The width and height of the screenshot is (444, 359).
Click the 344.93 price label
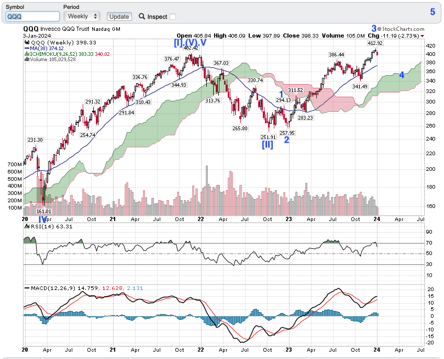click(179, 85)
